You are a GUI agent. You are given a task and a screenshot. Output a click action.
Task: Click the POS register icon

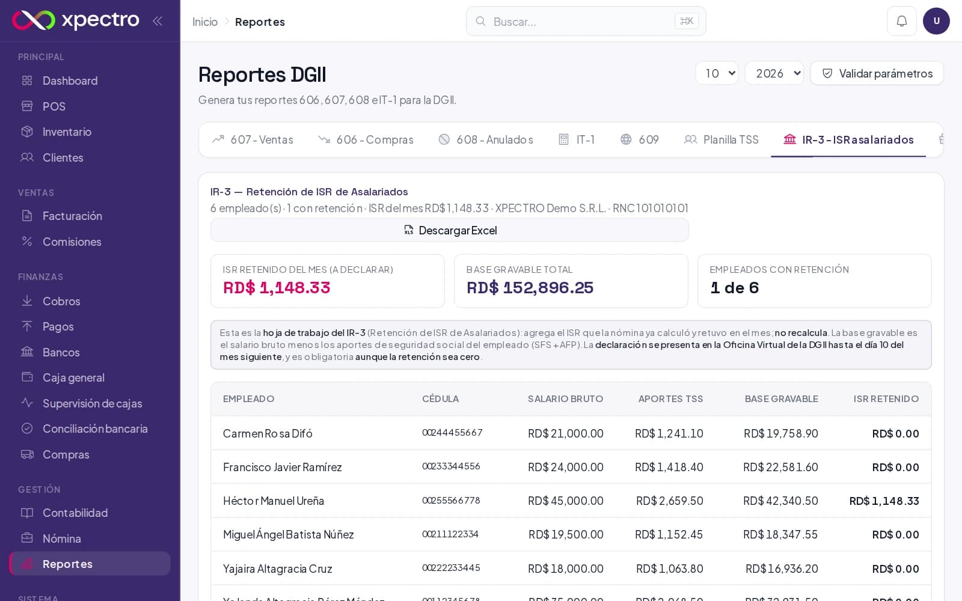(x=27, y=106)
